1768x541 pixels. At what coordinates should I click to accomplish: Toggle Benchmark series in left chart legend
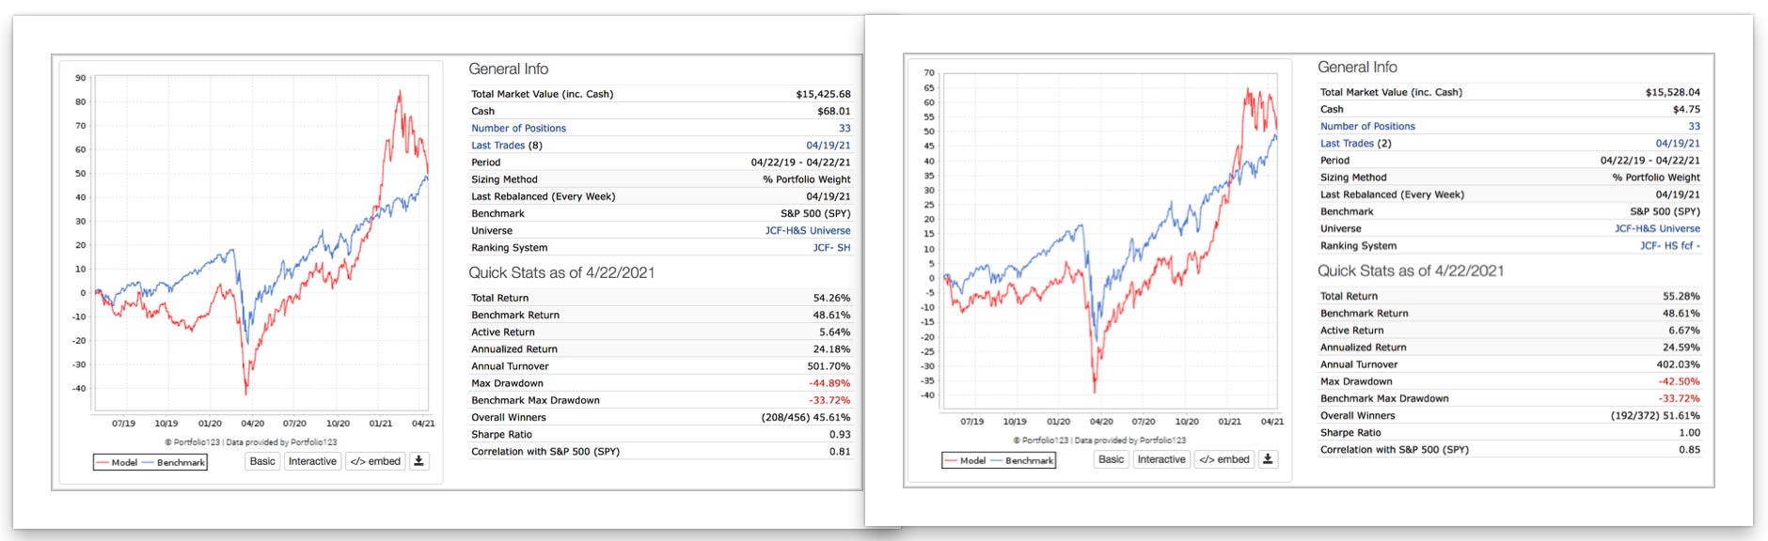click(x=173, y=462)
